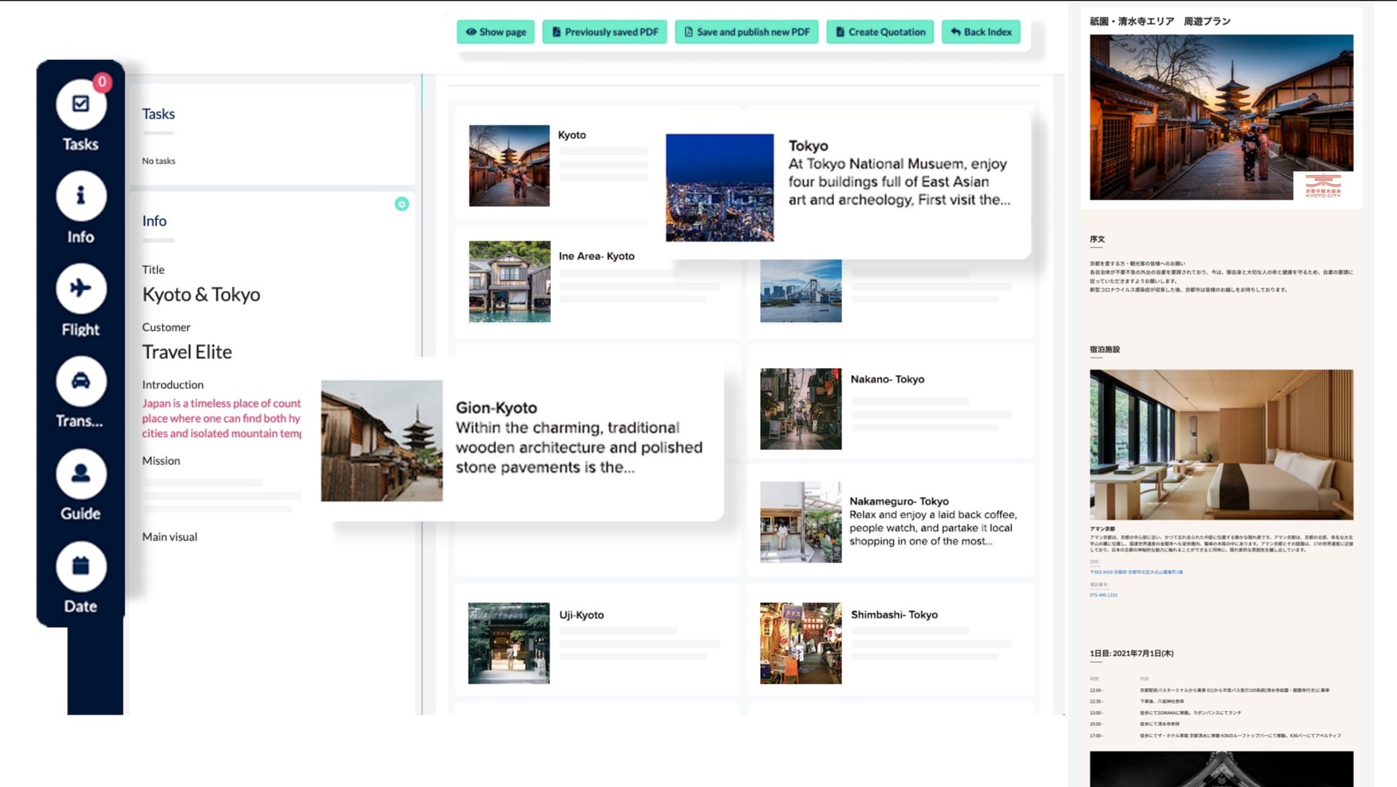The image size is (1397, 787).
Task: Click the Date calendar icon
Action: [x=81, y=566]
